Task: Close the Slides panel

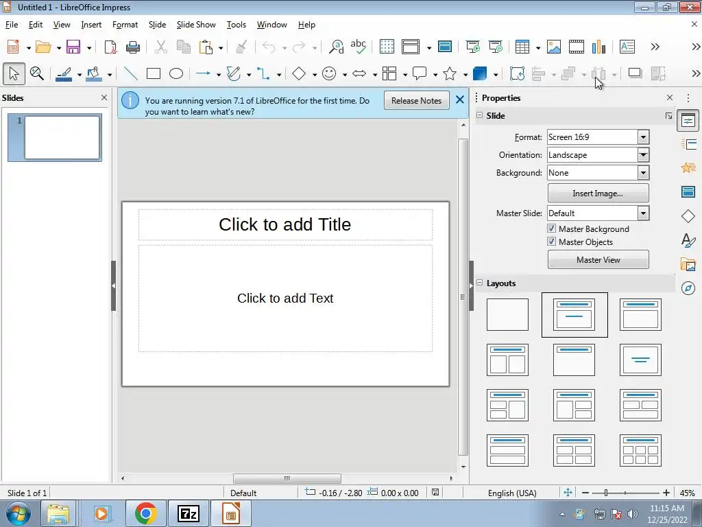Action: click(104, 97)
